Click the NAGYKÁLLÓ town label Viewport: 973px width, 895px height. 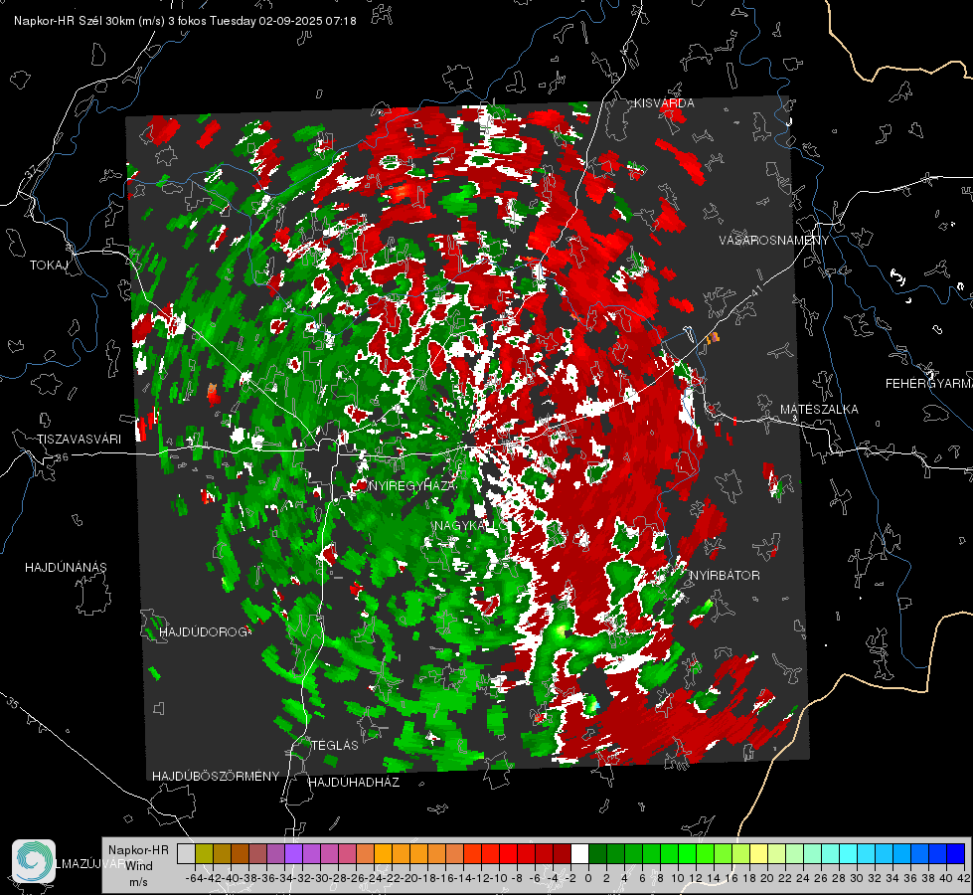coord(470,525)
